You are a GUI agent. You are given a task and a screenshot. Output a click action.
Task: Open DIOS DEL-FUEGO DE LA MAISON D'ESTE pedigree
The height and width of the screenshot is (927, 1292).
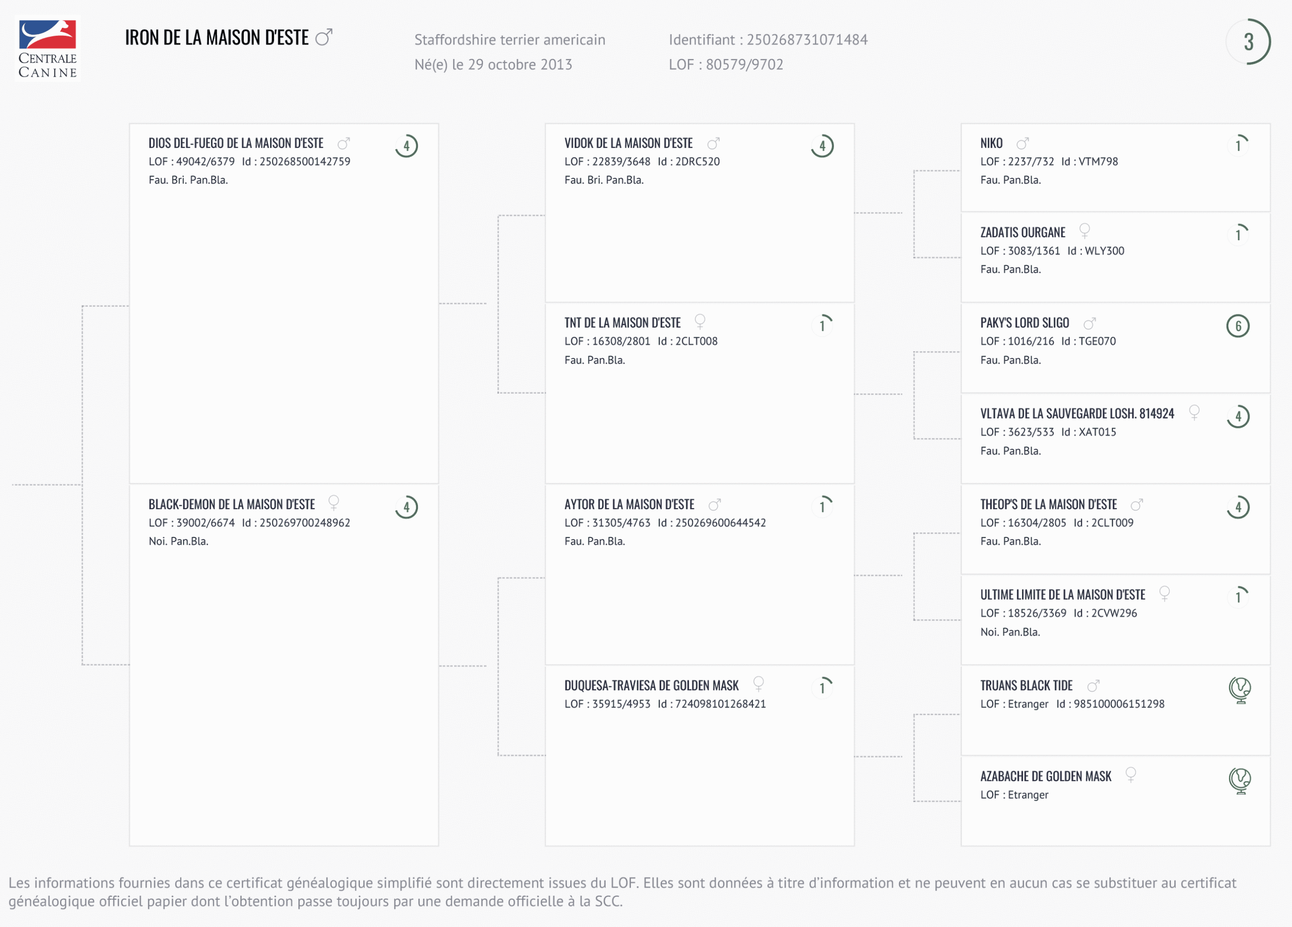(236, 143)
